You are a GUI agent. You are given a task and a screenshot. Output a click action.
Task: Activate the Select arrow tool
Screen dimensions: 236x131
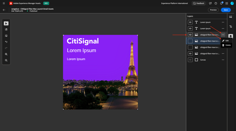(6, 24)
